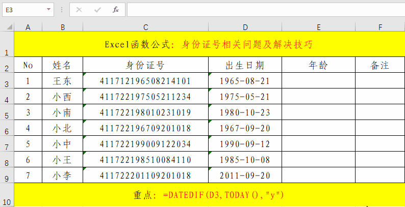
Task: Click the name cell 小李
Action: coord(63,175)
